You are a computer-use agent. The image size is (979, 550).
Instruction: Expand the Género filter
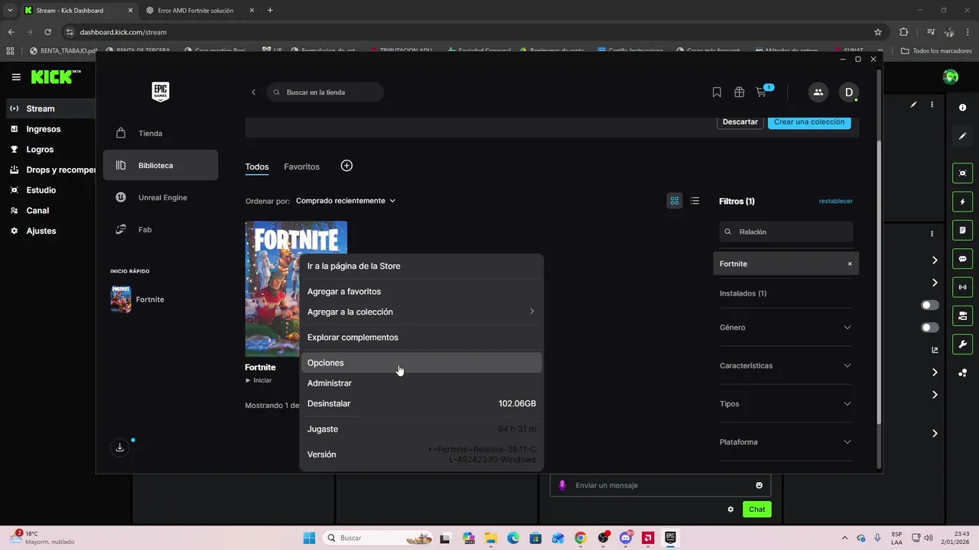(785, 327)
